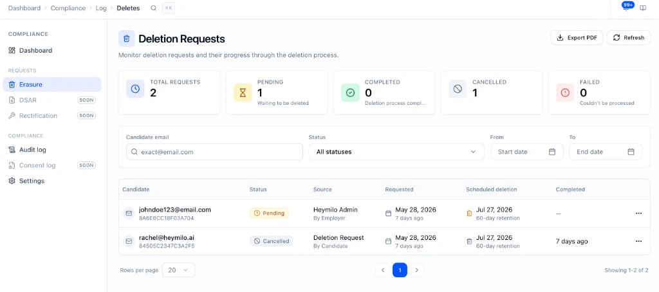The width and height of the screenshot is (659, 292).
Task: Select the Rectification sidebar item
Action: 51,116
